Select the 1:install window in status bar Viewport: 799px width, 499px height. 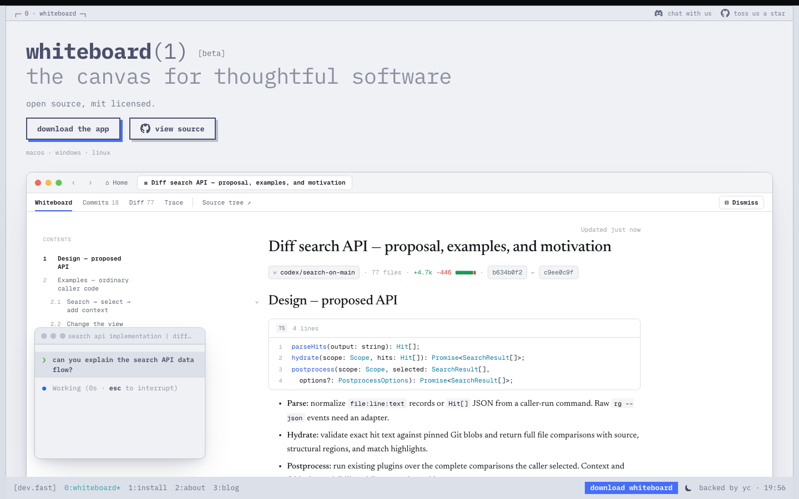[x=148, y=488]
